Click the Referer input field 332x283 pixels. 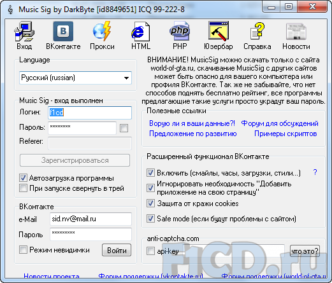point(90,143)
